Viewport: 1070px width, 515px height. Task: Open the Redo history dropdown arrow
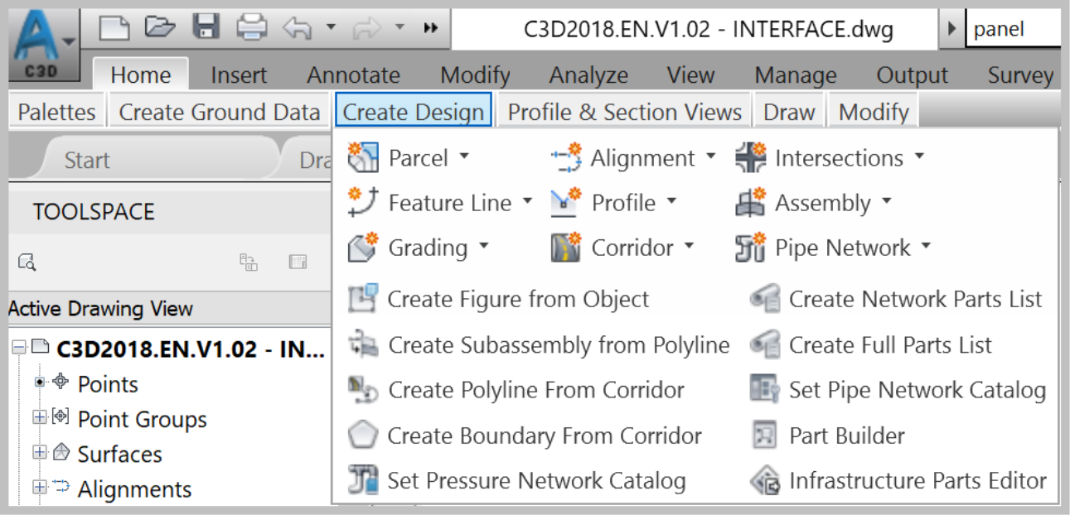(x=399, y=27)
